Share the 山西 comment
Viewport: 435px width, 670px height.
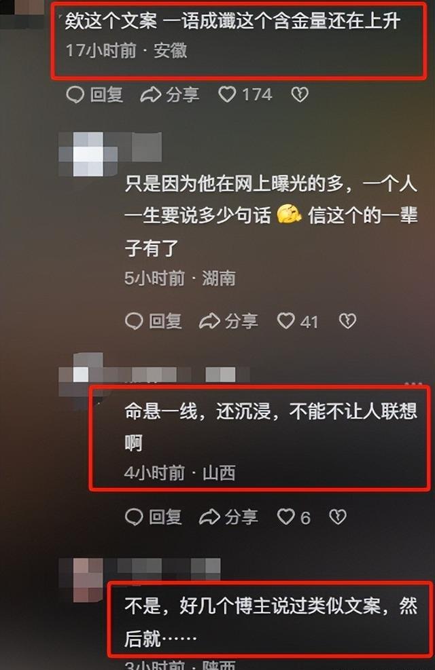coord(228,517)
